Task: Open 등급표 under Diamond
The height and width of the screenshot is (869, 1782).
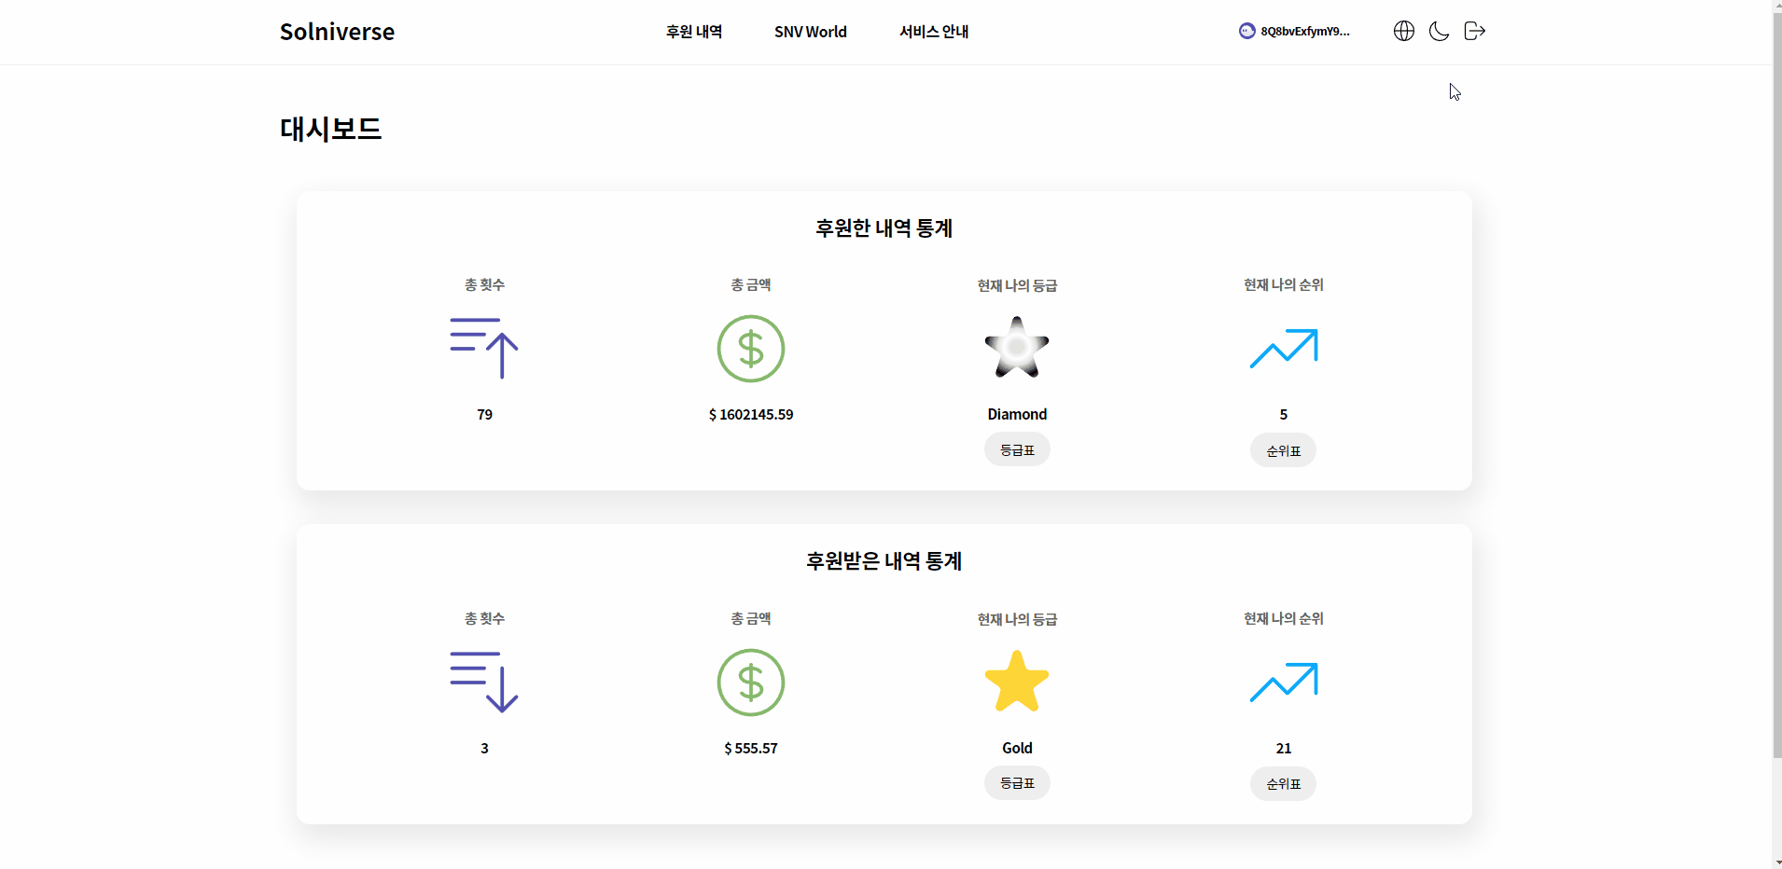Action: [x=1017, y=449]
